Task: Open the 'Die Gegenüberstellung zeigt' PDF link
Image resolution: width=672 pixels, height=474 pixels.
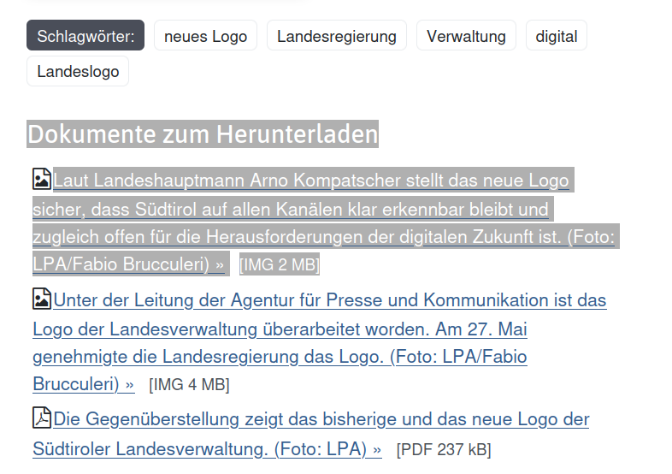Action: click(311, 434)
